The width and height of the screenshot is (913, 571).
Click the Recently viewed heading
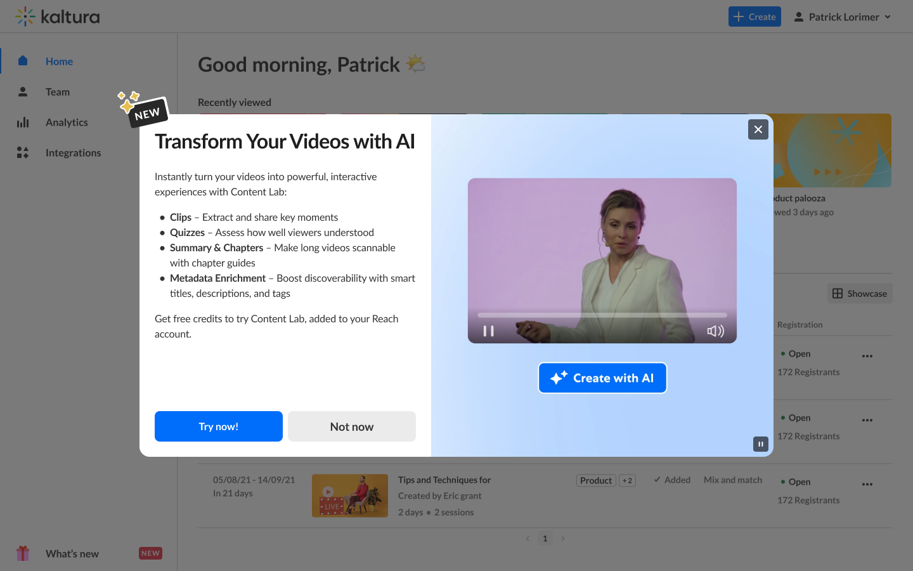235,102
